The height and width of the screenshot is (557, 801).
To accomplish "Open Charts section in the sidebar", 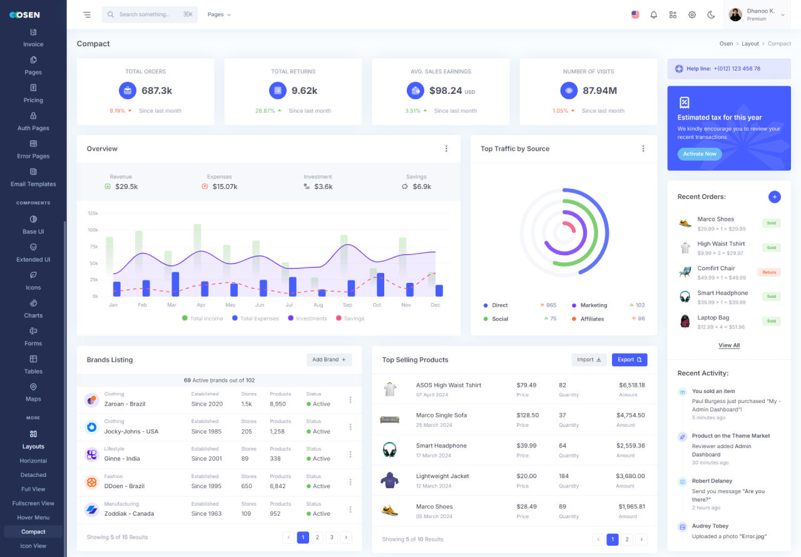I will pos(33,309).
